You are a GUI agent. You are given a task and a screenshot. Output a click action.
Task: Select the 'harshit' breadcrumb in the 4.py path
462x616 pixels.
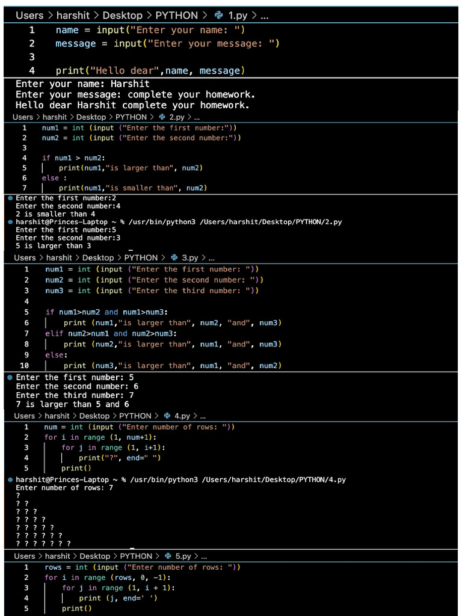(58, 416)
